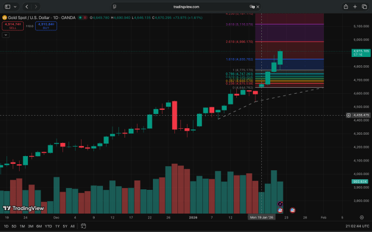
Task: Click the 110.0 spread value
Action: (29, 26)
